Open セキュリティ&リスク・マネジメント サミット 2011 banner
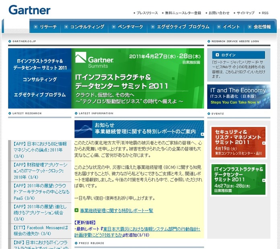The image size is (280, 249). pos(239,142)
